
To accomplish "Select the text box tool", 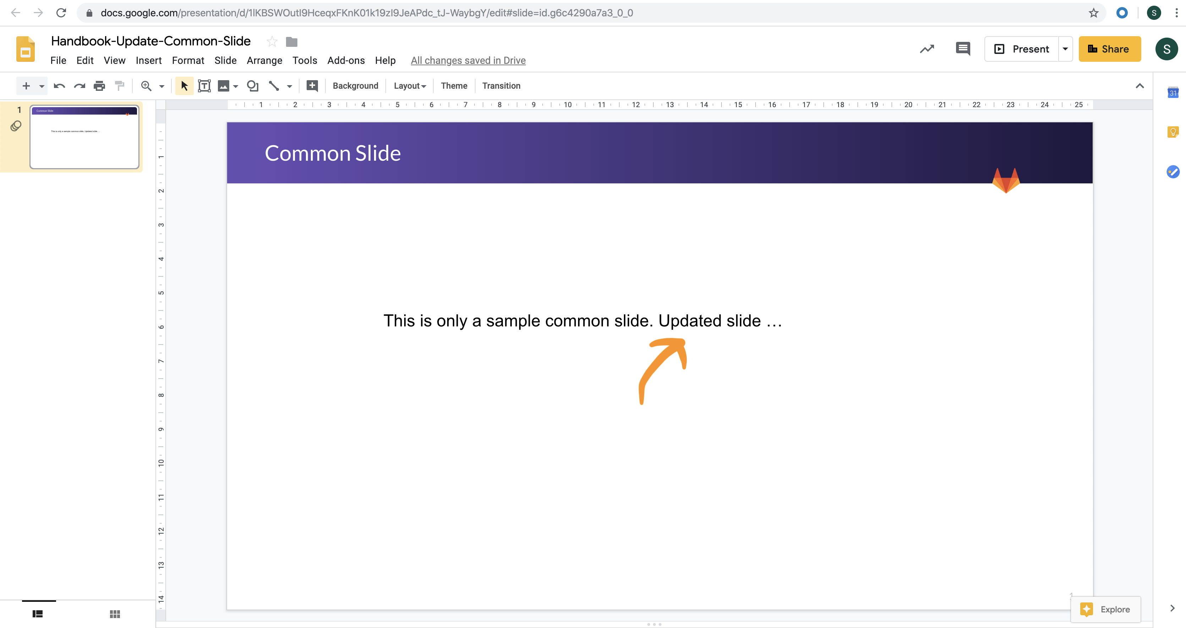I will pyautogui.click(x=204, y=86).
